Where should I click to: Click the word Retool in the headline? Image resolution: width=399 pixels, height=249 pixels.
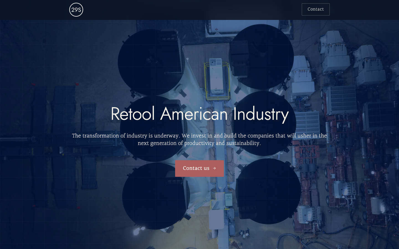pos(133,114)
